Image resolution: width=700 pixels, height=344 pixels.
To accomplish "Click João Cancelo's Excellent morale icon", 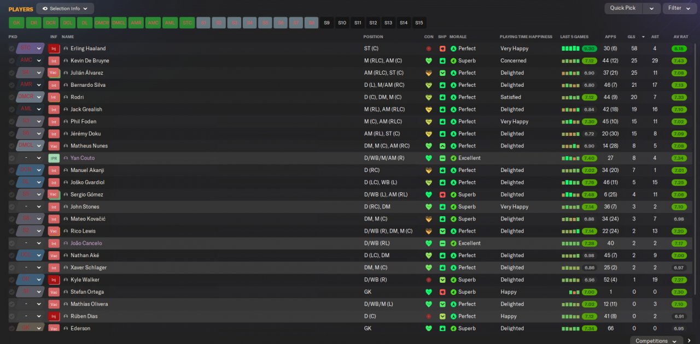I will tap(453, 243).
